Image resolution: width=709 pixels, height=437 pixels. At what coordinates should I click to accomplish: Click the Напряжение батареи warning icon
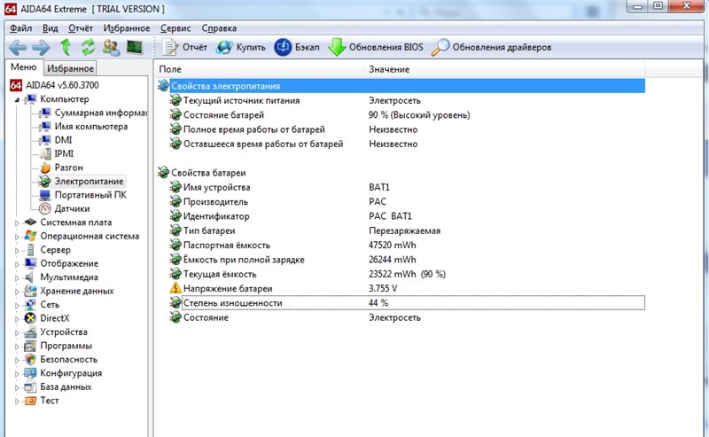[x=175, y=288]
